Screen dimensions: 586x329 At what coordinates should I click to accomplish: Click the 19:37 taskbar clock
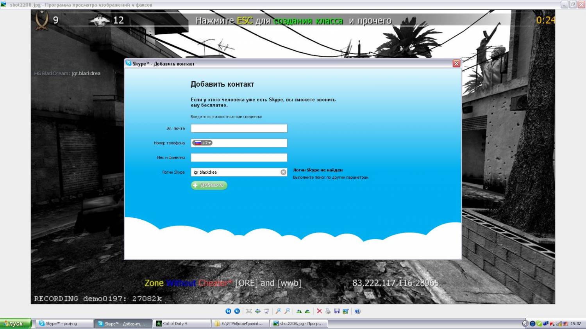coord(576,324)
